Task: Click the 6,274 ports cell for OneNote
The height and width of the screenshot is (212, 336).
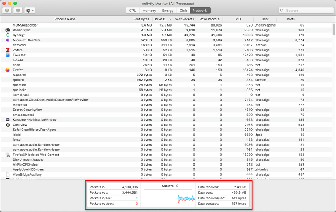Action: coord(300,40)
